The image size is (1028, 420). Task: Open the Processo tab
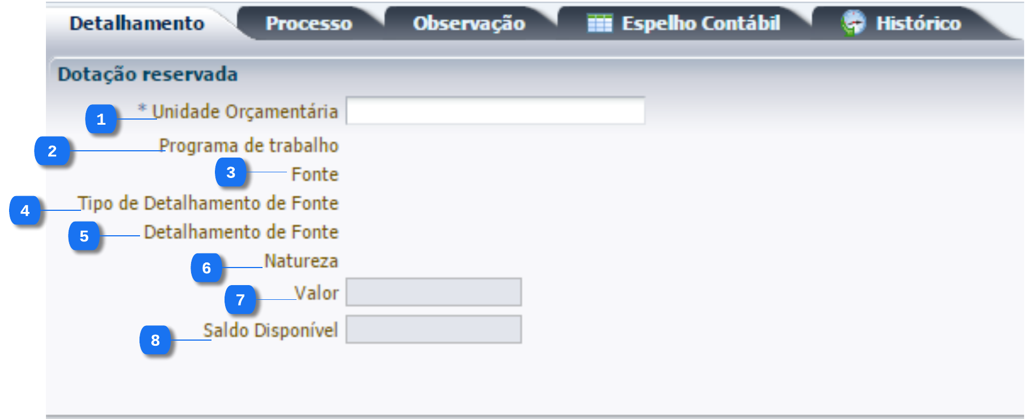tap(309, 23)
